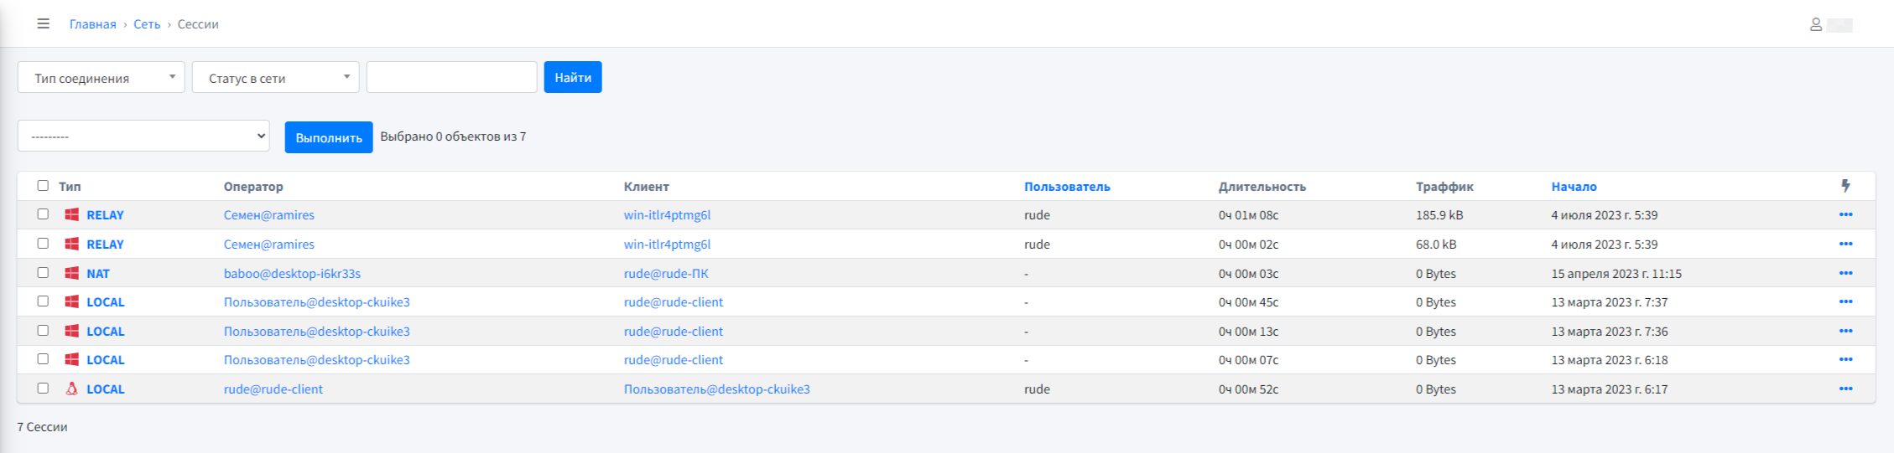Open the user profile icon
The width and height of the screenshot is (1894, 453).
click(1815, 24)
